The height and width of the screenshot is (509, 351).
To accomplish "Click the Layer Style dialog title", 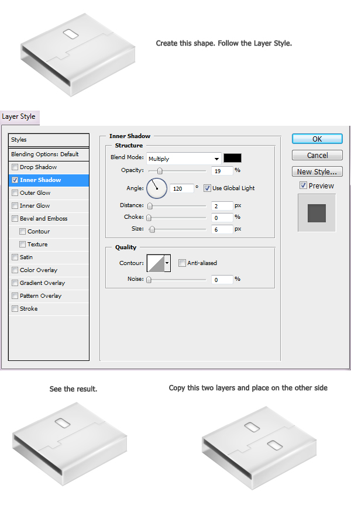I will (x=19, y=116).
